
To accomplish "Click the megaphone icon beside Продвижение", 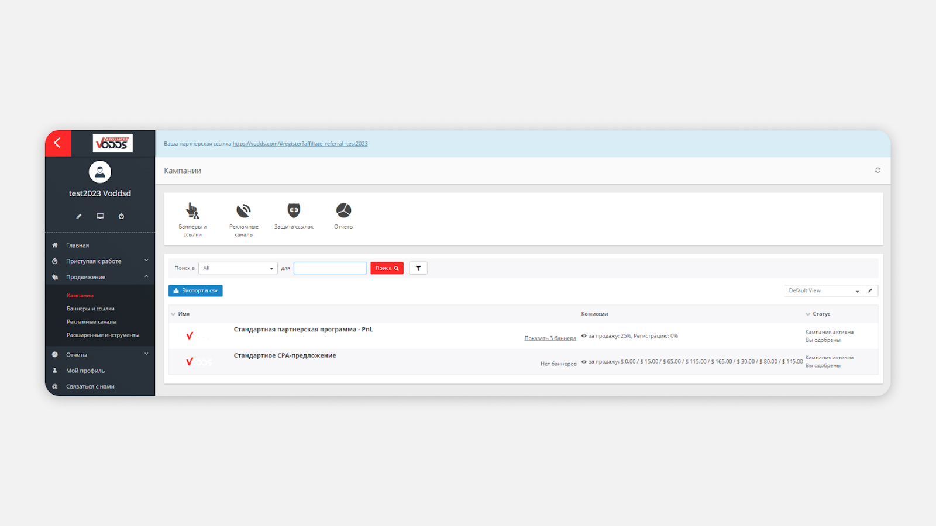I will click(x=55, y=277).
